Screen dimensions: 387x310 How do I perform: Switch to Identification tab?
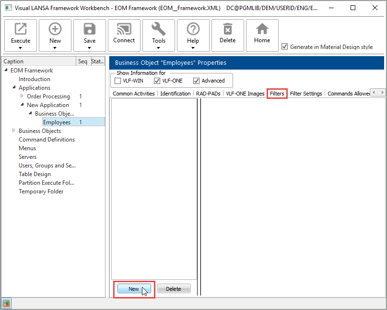coord(175,94)
